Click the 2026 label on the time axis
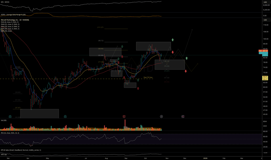 pyautogui.click(x=204, y=159)
